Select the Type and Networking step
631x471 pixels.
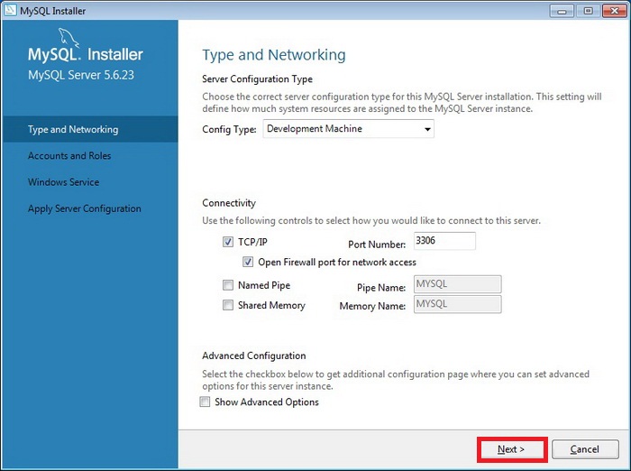tap(90, 129)
